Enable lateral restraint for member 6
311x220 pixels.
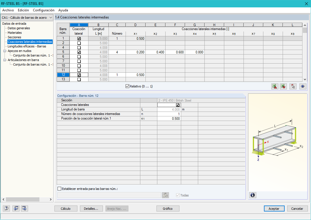pos(79,57)
